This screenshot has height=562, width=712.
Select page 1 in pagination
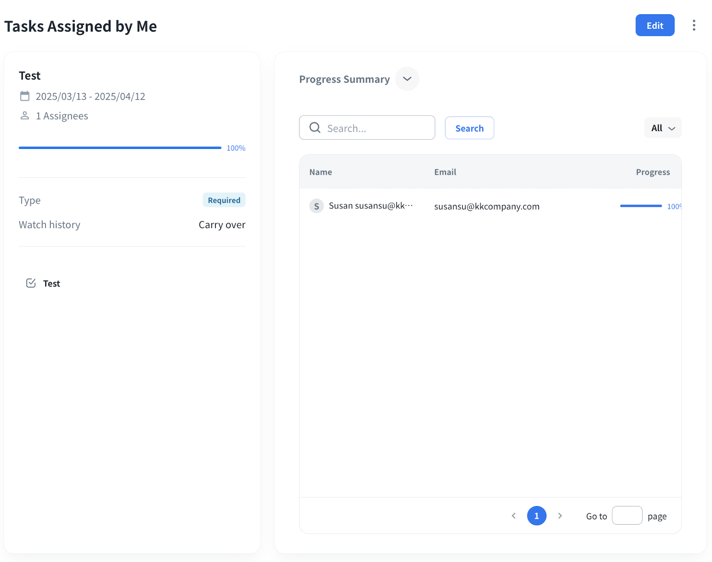[537, 516]
